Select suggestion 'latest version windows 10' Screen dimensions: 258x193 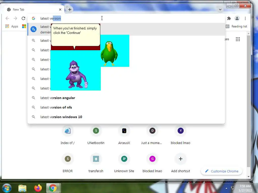coord(126,117)
